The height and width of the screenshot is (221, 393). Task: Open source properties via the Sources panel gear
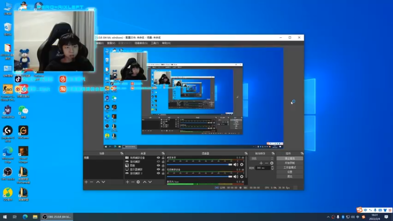(138, 182)
